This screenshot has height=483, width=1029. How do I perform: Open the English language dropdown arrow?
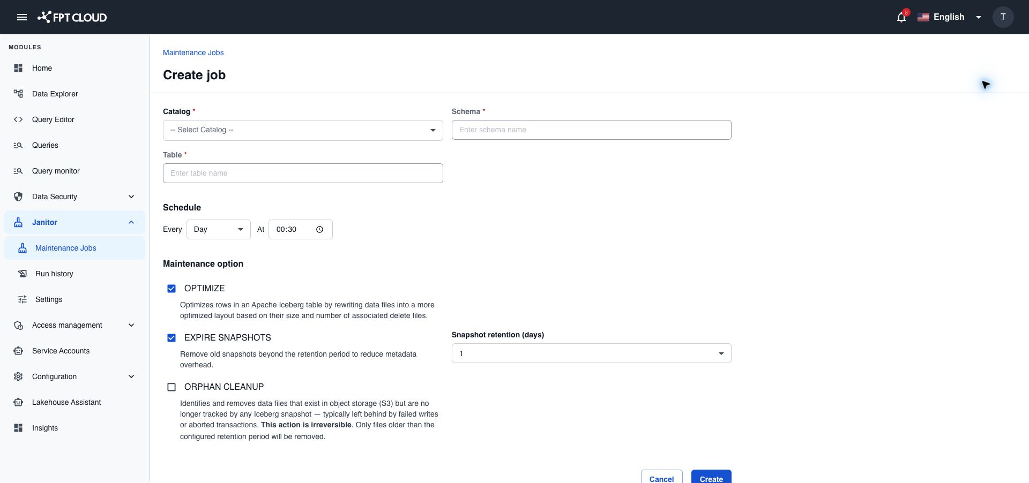pos(979,17)
